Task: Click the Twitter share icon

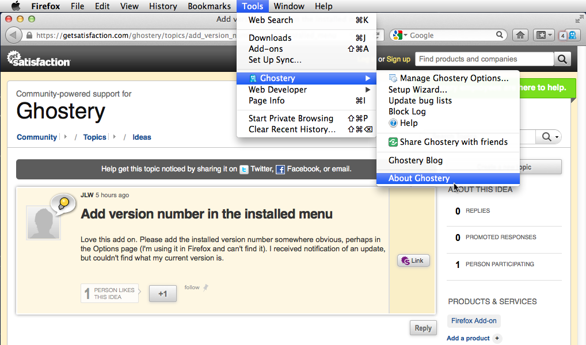Action: coord(244,170)
